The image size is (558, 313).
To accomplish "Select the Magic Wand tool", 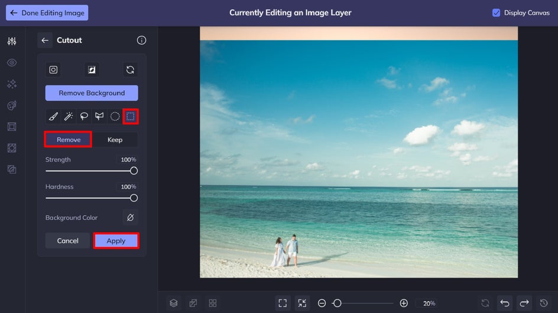I will pyautogui.click(x=69, y=116).
